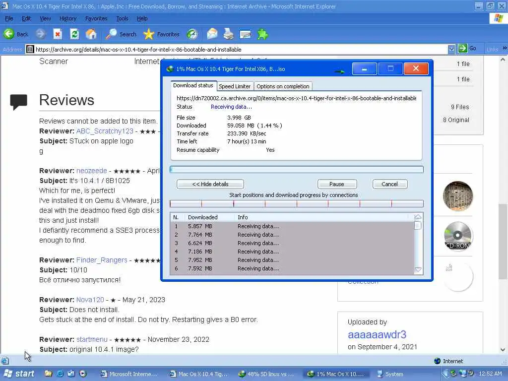Viewport: 508px width, 381px height.
Task: Click the network computers tray icon
Action: click(463, 374)
